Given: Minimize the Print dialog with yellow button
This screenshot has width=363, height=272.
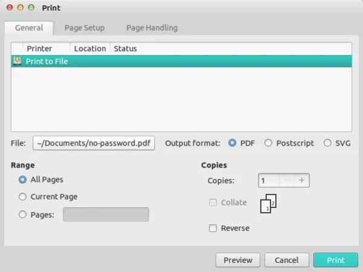Looking at the screenshot, I should 21,8.
